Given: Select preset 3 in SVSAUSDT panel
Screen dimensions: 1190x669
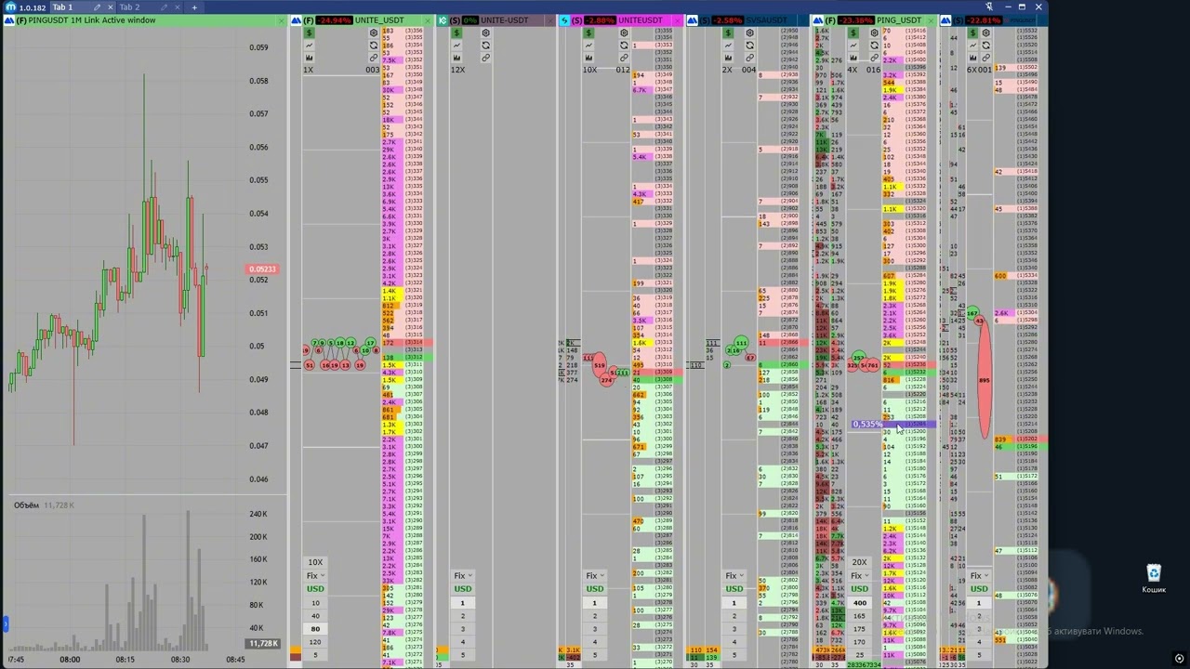Looking at the screenshot, I should (x=734, y=629).
